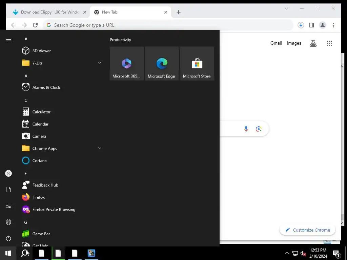Open the taskbar clock and date
Screen dimensions: 347x260
(318, 253)
